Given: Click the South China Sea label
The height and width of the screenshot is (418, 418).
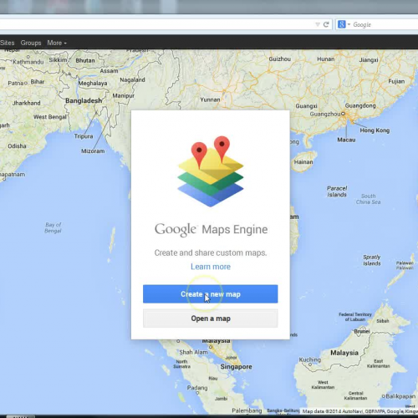Looking at the screenshot, I should pos(368,199).
